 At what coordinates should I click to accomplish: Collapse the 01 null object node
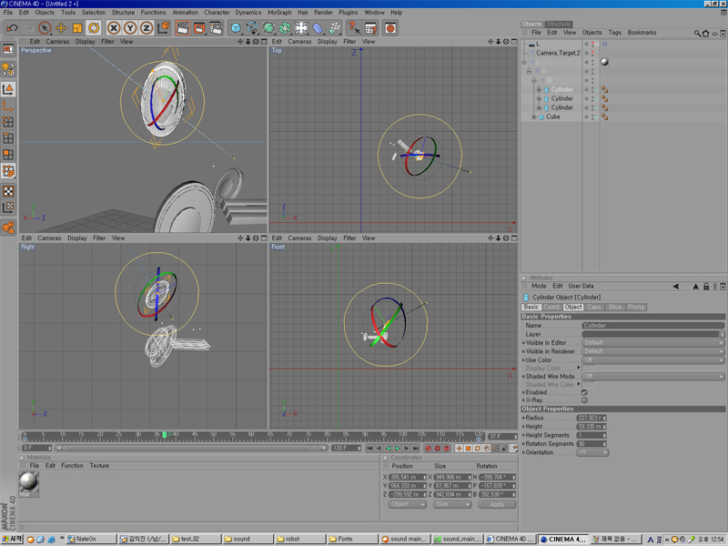(x=529, y=72)
